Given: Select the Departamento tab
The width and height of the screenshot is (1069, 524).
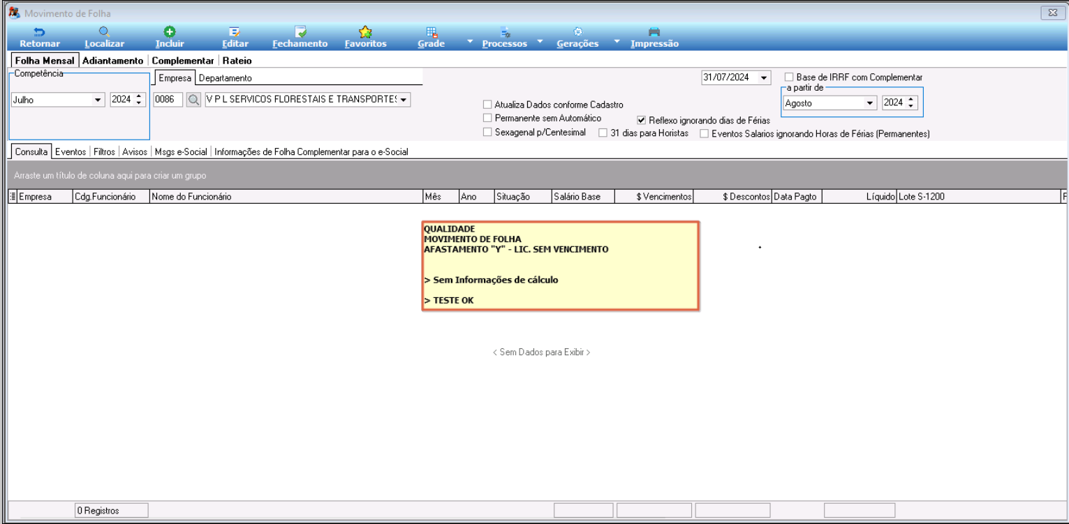Looking at the screenshot, I should tap(225, 78).
